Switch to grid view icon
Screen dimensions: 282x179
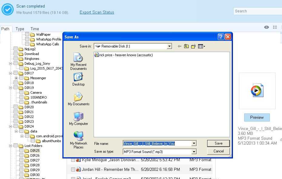click(x=275, y=27)
